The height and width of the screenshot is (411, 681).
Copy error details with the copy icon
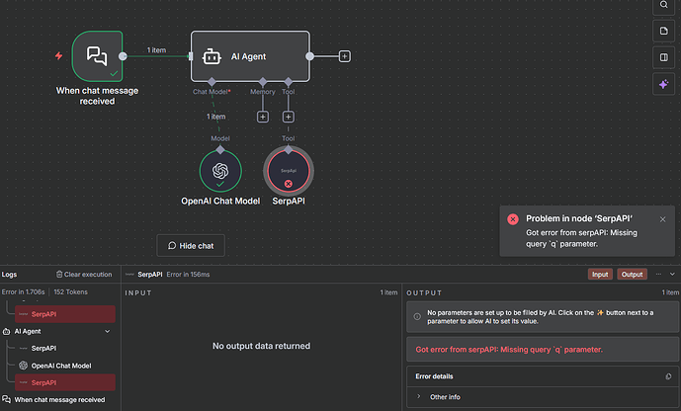click(669, 376)
